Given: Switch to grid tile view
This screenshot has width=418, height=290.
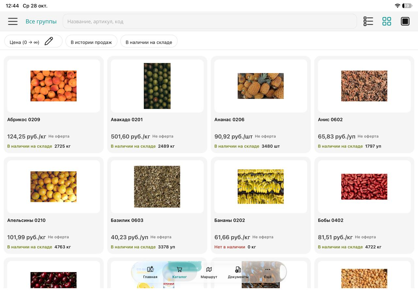Looking at the screenshot, I should (387, 21).
